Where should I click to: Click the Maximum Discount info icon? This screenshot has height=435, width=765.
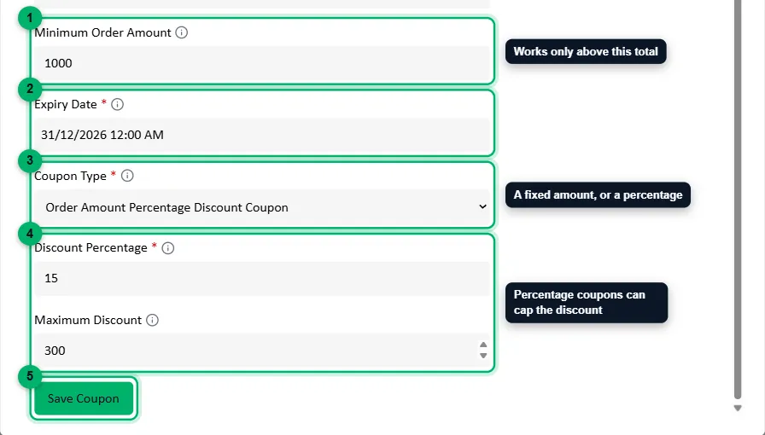152,320
